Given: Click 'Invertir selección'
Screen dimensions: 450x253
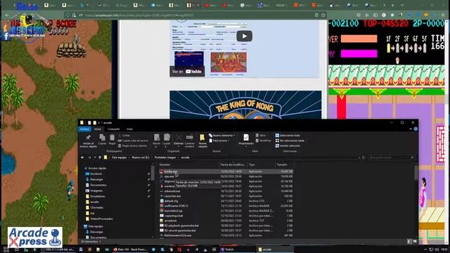Looking at the screenshot, I should click(288, 145).
